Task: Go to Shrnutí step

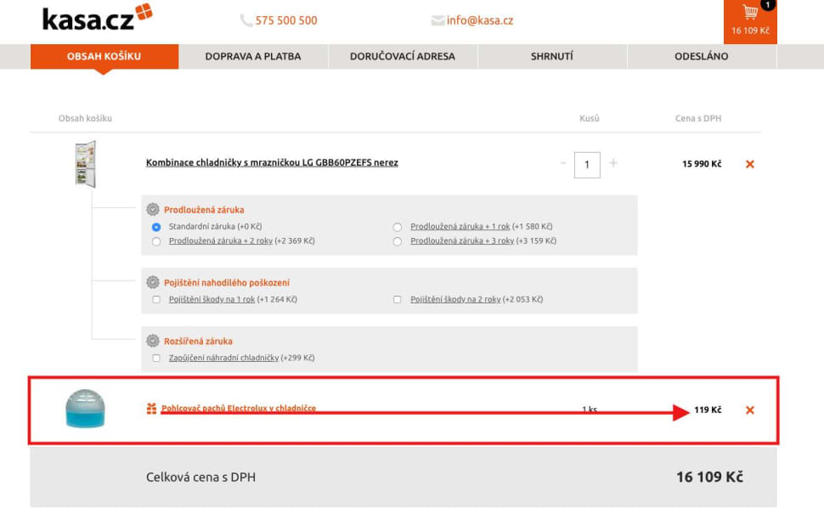Action: [x=552, y=56]
